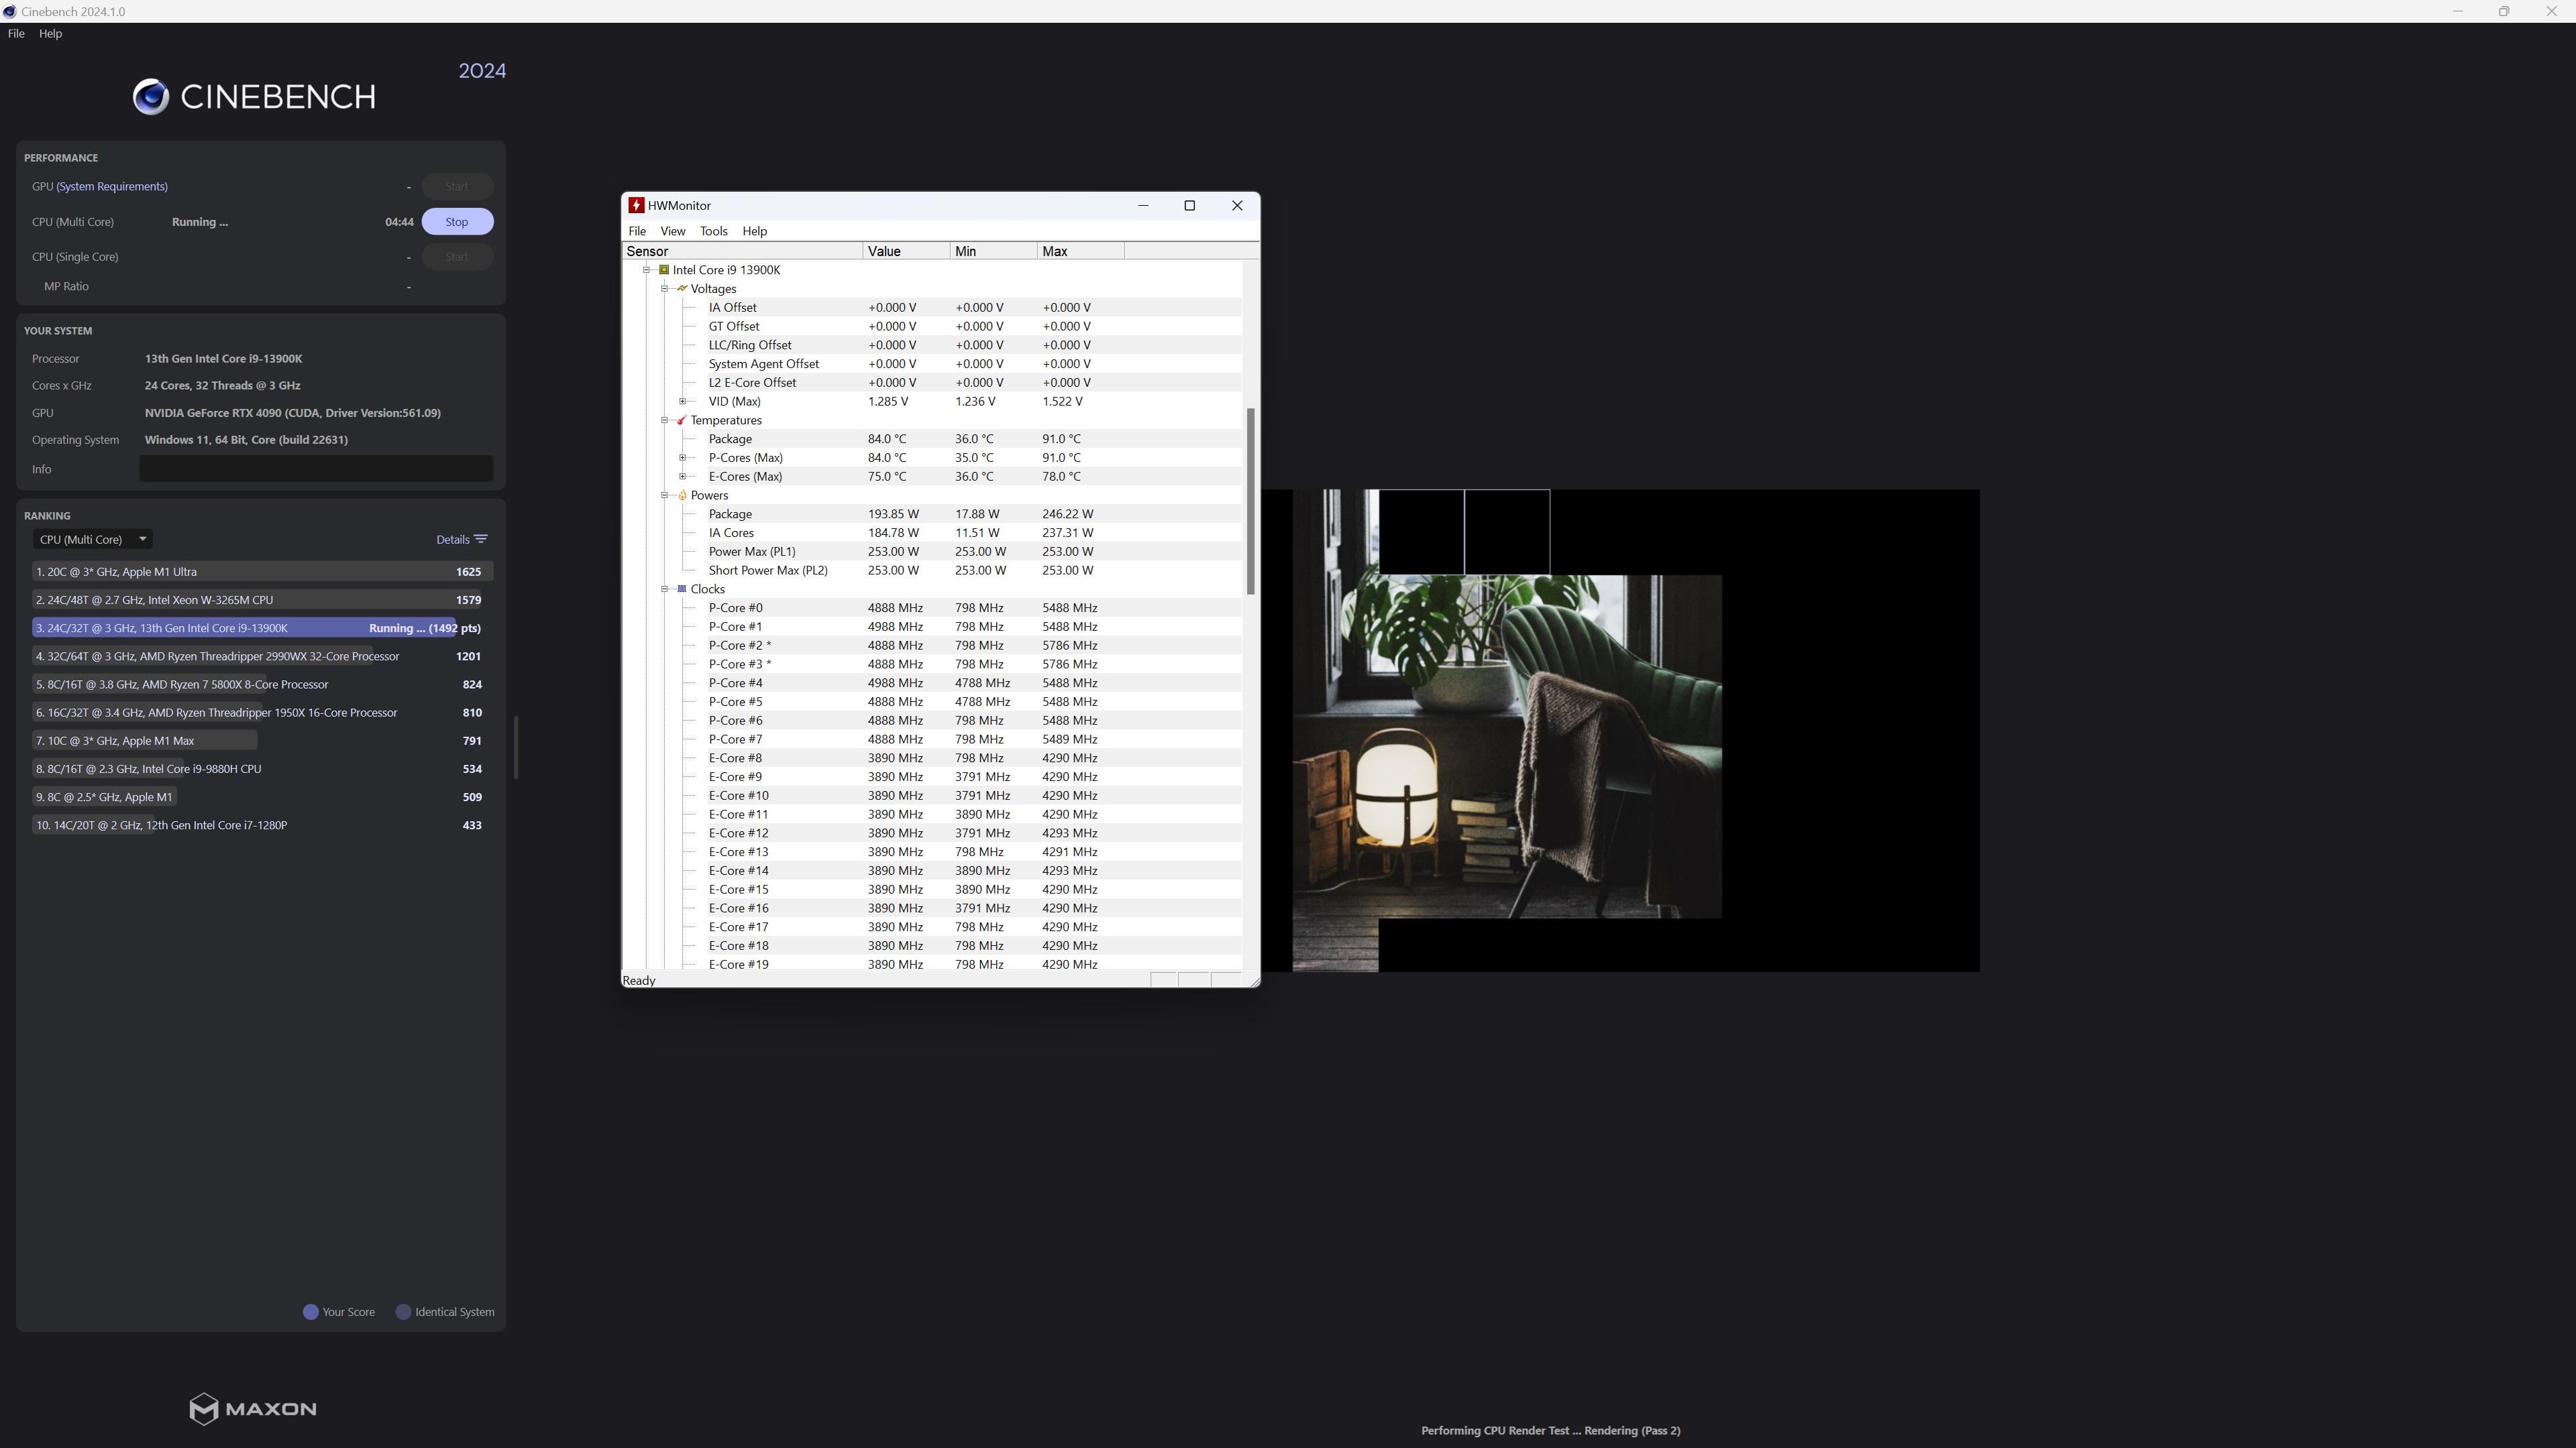Click the Intel Core i9 13900K chip icon
The width and height of the screenshot is (2576, 1448).
[664, 269]
